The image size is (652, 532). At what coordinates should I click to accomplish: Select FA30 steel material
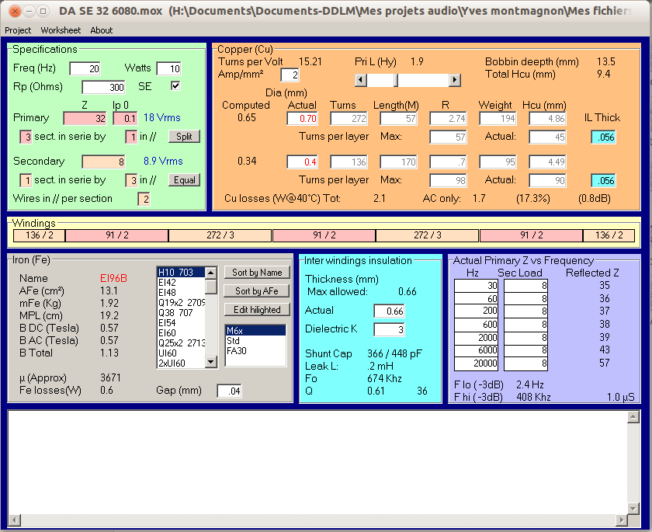[255, 350]
